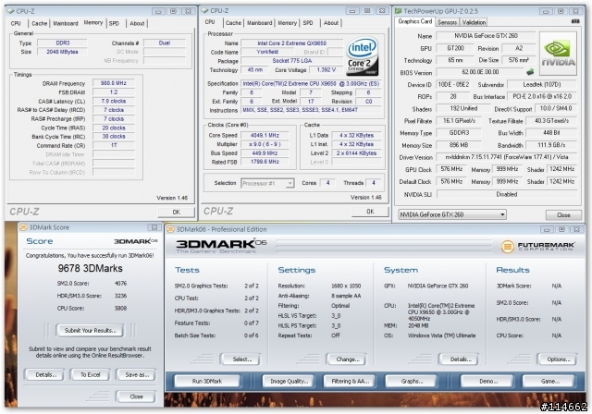Click Change button under Settings
This screenshot has height=414, width=592.
click(x=348, y=359)
